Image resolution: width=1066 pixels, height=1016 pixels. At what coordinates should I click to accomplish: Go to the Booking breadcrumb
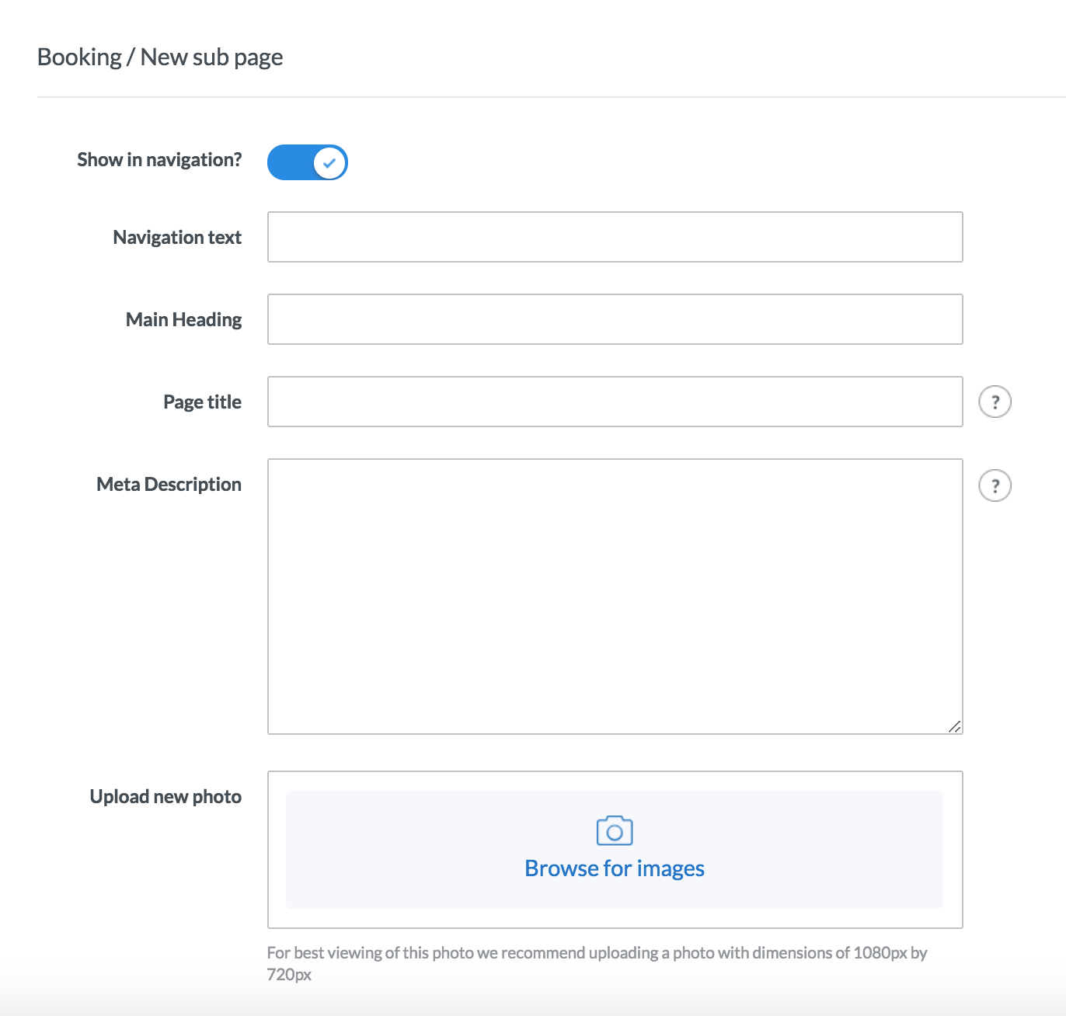point(79,57)
